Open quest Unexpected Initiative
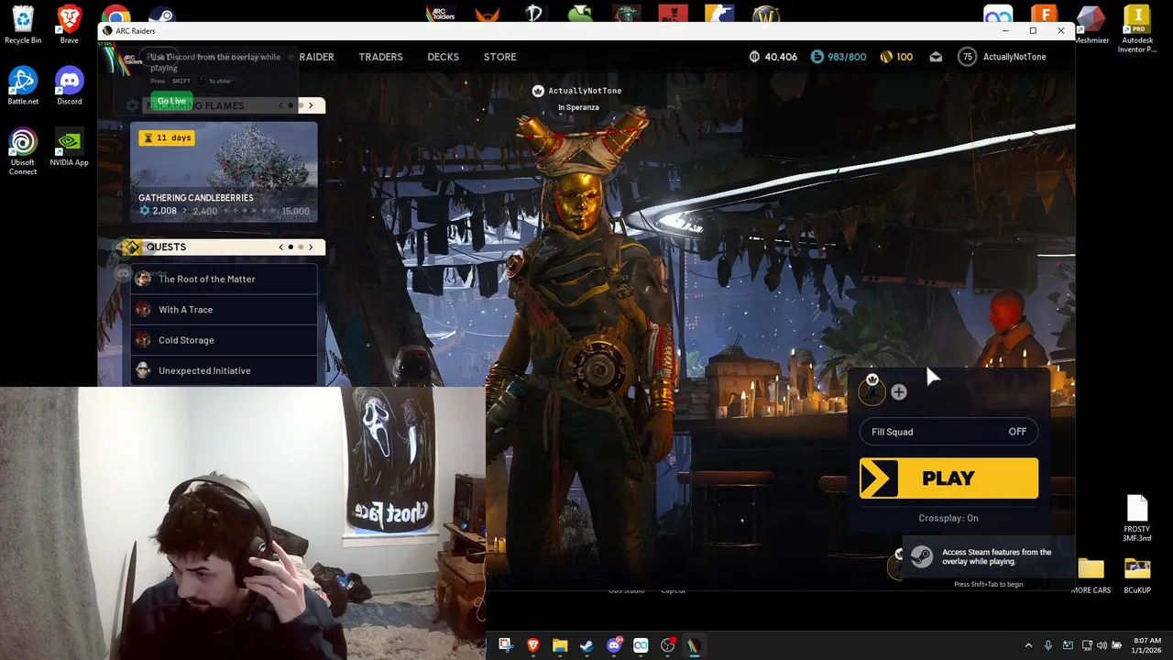The image size is (1173, 660). click(x=225, y=370)
